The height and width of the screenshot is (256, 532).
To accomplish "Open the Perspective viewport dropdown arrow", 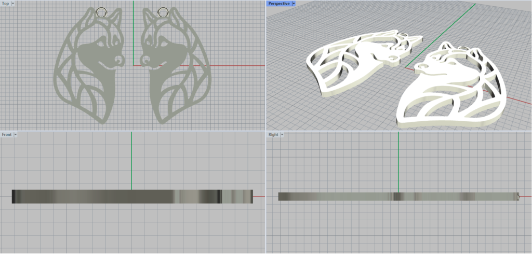I will tap(294, 4).
